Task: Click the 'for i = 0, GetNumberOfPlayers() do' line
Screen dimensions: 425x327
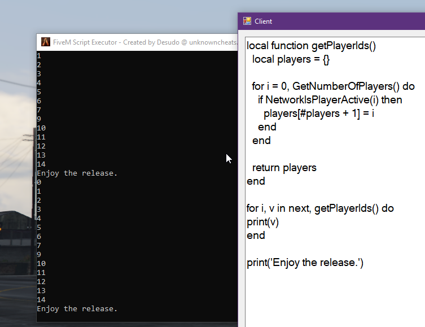Action: [x=333, y=86]
